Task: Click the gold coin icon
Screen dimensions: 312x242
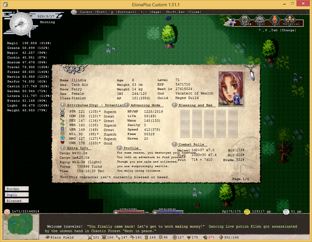Action: point(247,212)
